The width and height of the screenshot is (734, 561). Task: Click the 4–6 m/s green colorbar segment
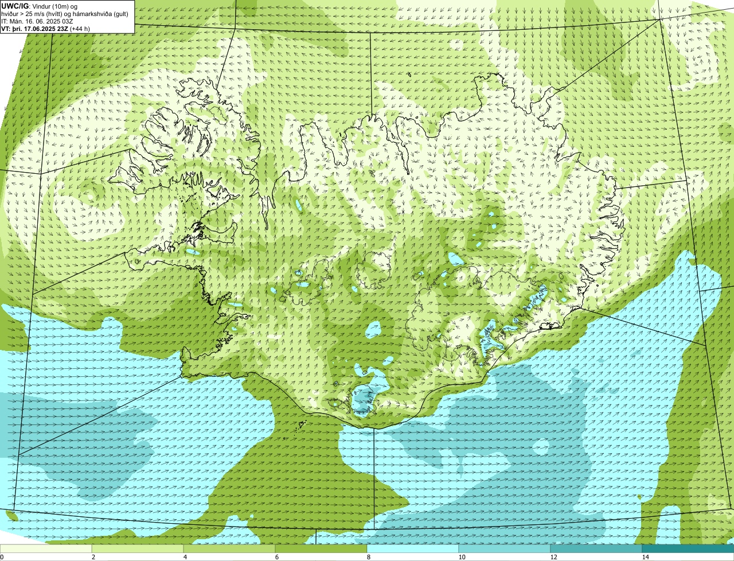tap(229, 548)
